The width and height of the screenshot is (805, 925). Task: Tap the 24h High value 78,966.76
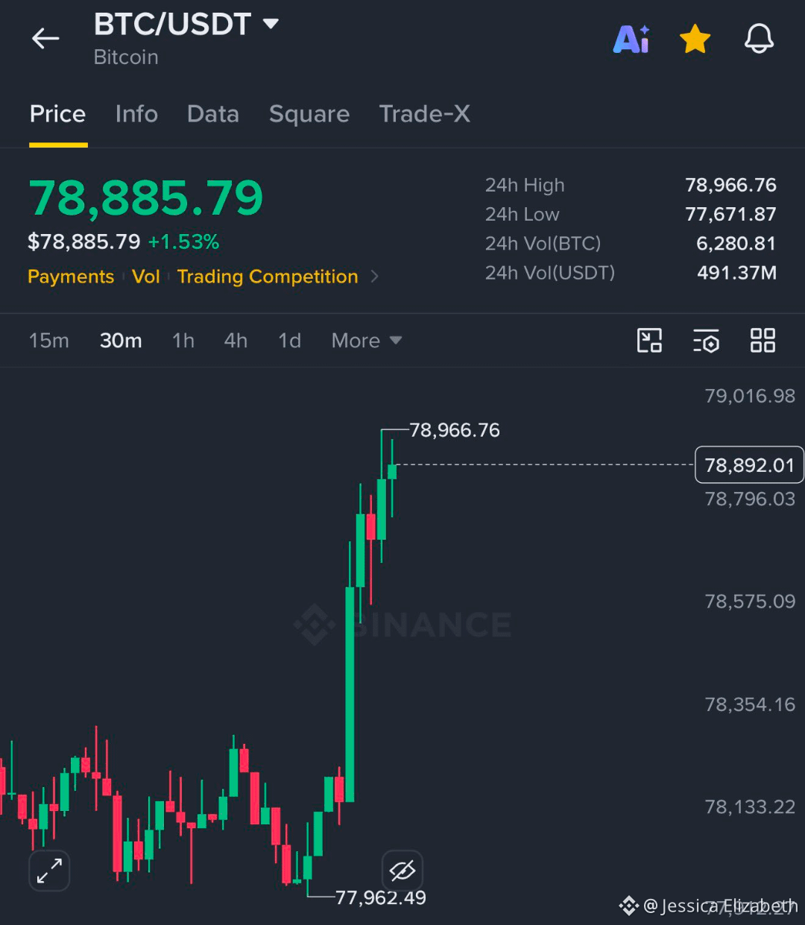tap(730, 185)
